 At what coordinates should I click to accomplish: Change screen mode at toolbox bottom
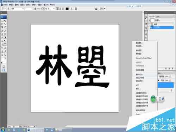pos(4,70)
